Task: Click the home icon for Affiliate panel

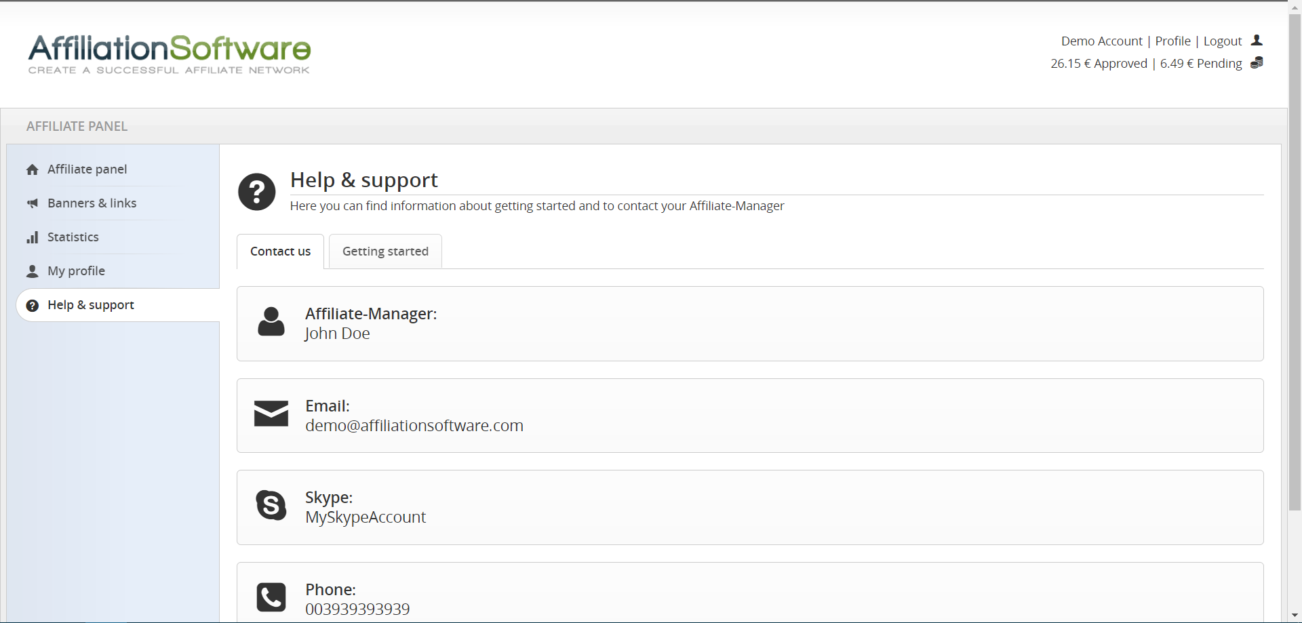Action: (32, 169)
